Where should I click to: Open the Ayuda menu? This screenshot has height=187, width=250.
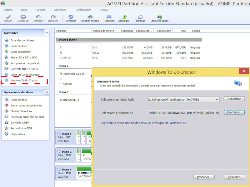(x=104, y=10)
